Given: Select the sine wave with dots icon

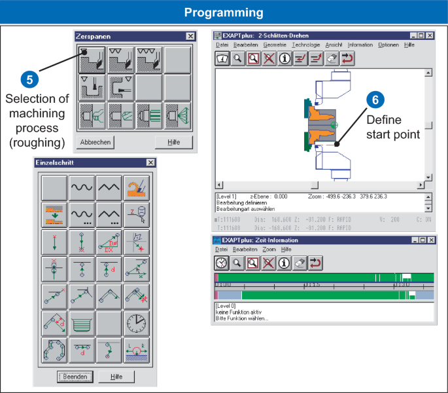Looking at the screenshot, I should click(x=82, y=215).
